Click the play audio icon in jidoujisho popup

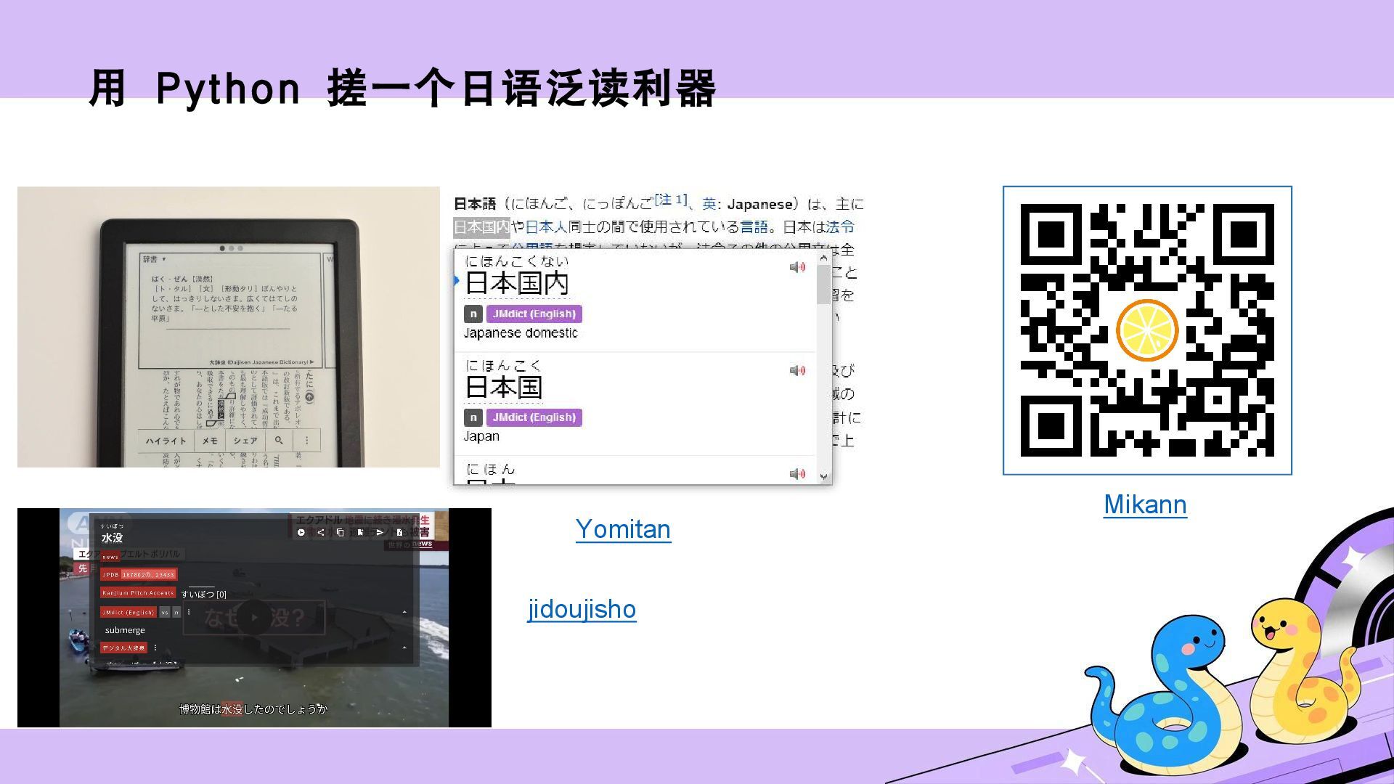(301, 532)
